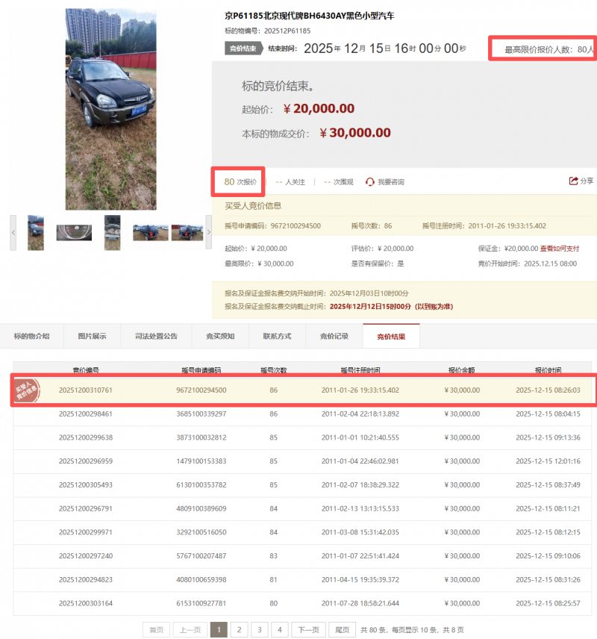The image size is (597, 639).
Task: Switch to the 标的物介绍 tab
Action: tap(32, 337)
